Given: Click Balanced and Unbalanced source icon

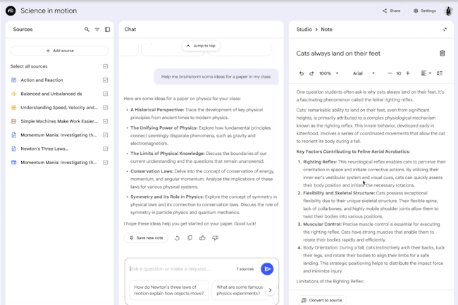Looking at the screenshot, I should pos(13,94).
